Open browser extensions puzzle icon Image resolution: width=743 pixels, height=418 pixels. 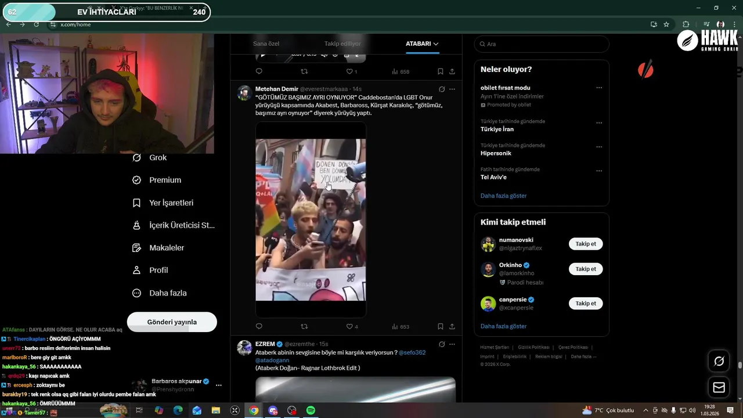click(686, 24)
